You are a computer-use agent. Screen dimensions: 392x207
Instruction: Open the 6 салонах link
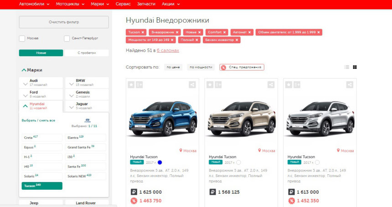[168, 50]
